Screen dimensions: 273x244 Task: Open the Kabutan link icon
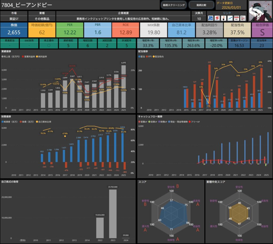tap(217, 18)
